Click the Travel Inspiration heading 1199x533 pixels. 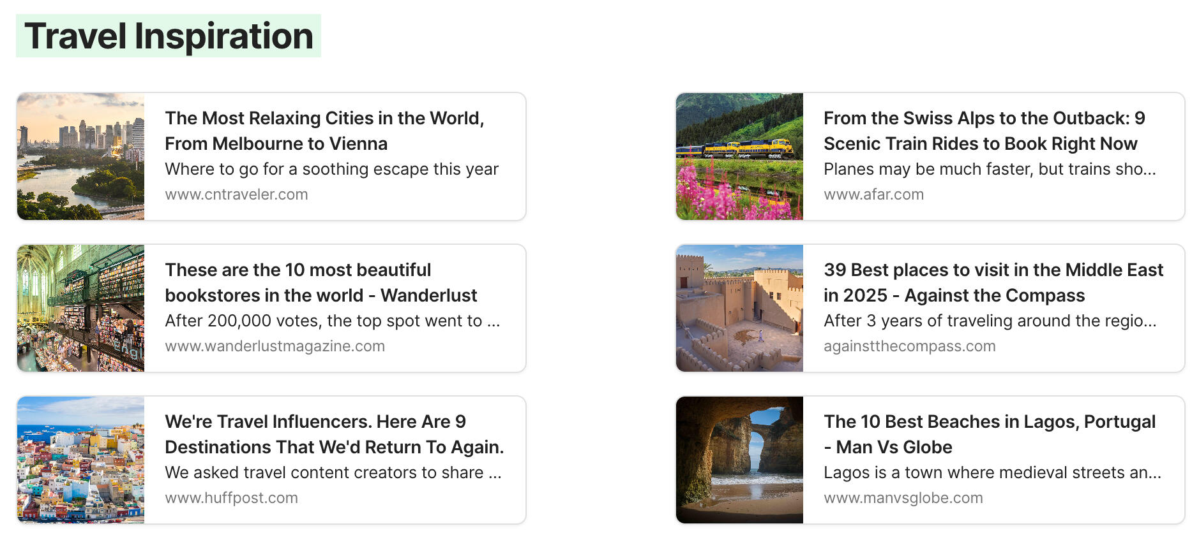[169, 36]
